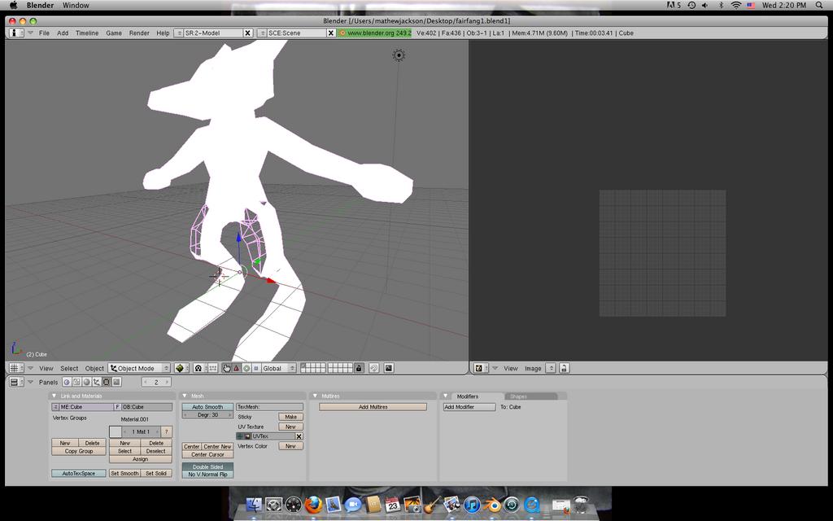Switch to Object context in Panels header
Screen dimensions: 833x521
pyautogui.click(x=97, y=382)
